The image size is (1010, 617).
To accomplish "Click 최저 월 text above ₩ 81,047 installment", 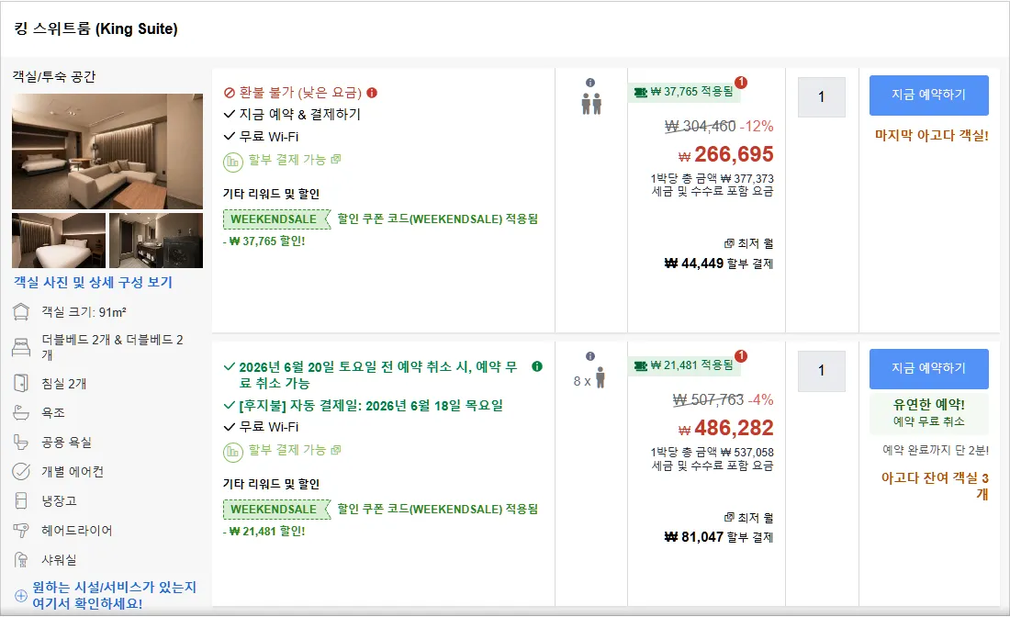I will click(755, 517).
